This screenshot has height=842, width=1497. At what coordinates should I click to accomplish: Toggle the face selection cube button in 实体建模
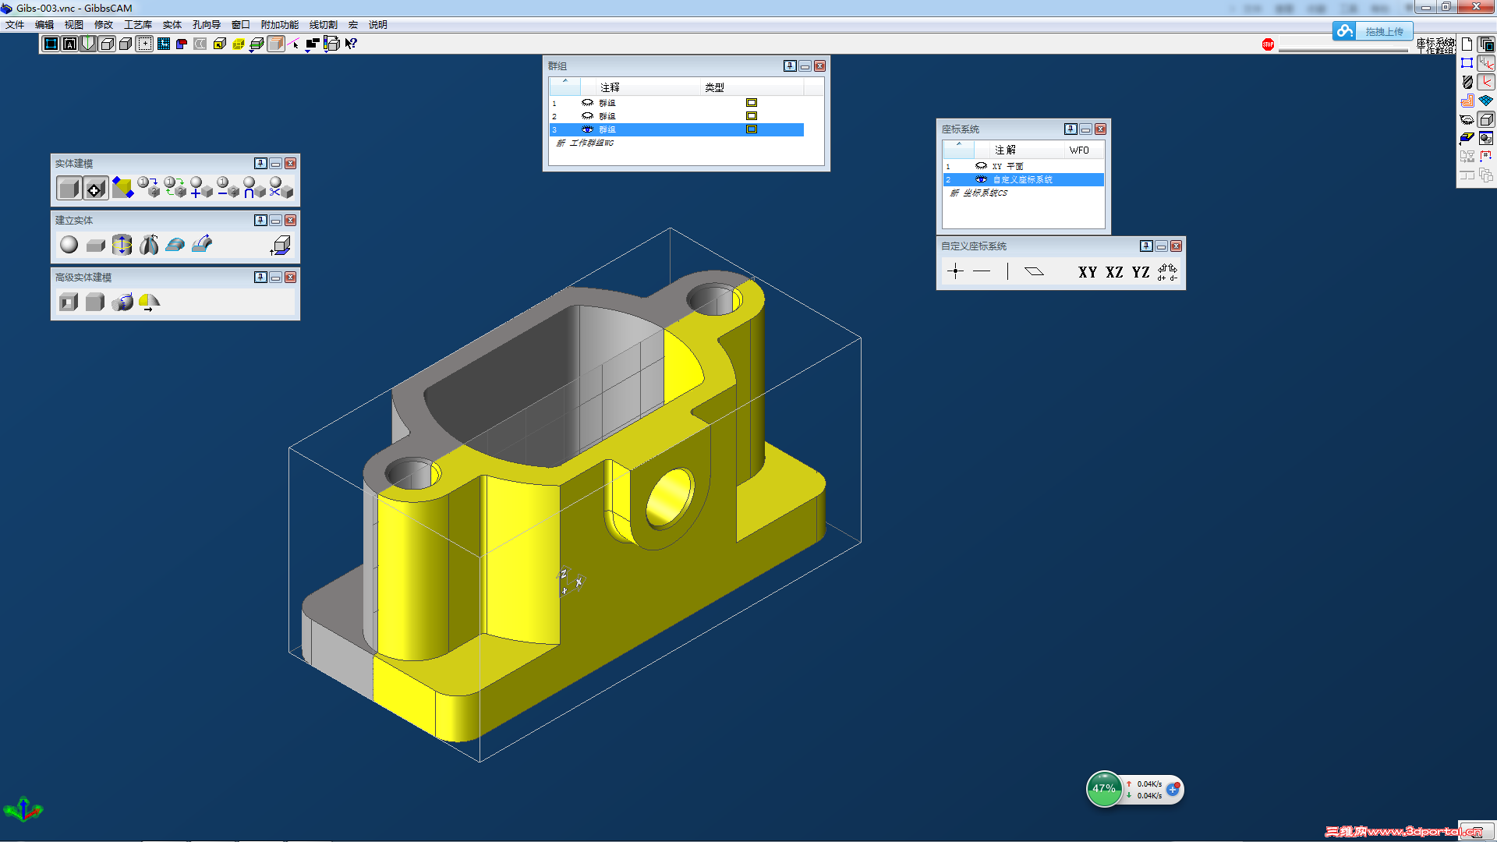(69, 188)
